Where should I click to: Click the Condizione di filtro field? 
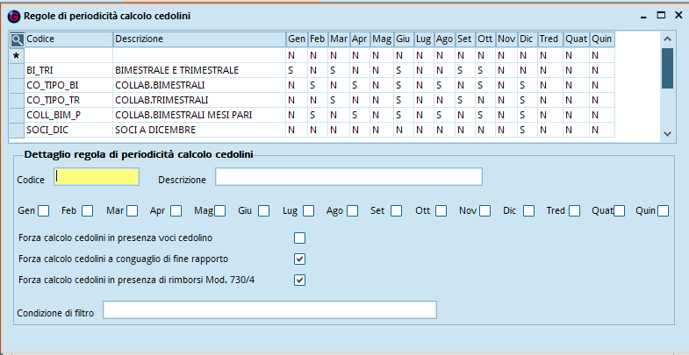point(269,309)
